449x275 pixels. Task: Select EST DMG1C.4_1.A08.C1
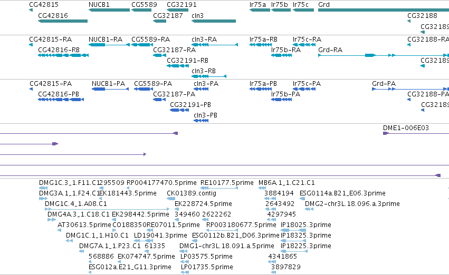(x=76, y=204)
